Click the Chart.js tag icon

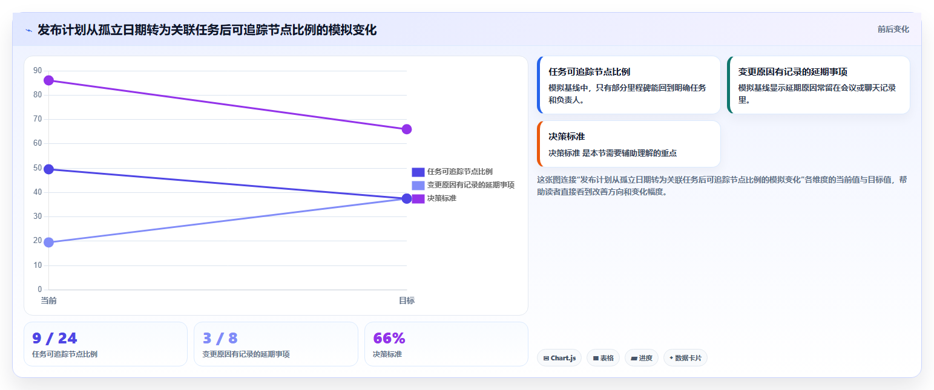pos(546,359)
